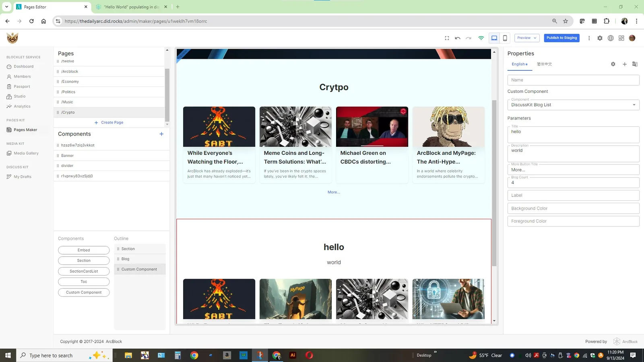This screenshot has height=362, width=644.
Task: Open the Windows Start menu
Action: point(8,355)
